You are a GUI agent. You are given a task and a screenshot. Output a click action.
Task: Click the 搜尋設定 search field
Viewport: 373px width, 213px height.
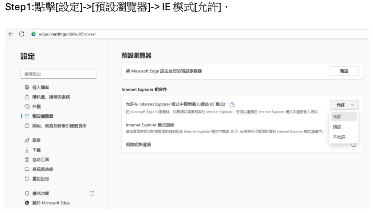[59, 74]
